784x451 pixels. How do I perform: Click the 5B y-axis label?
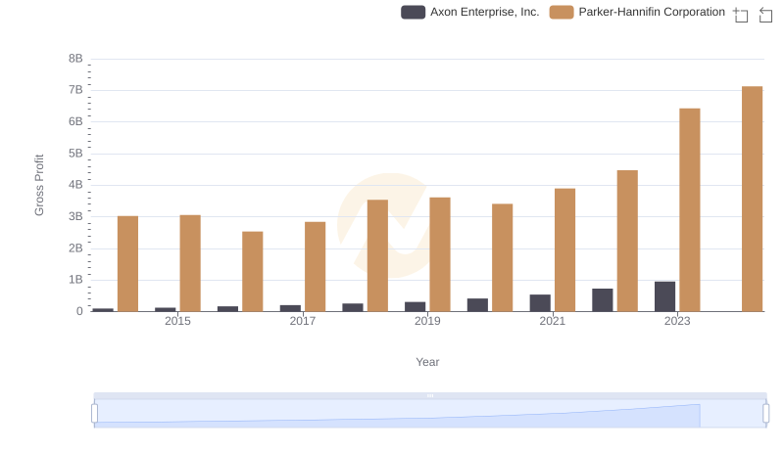(x=75, y=154)
